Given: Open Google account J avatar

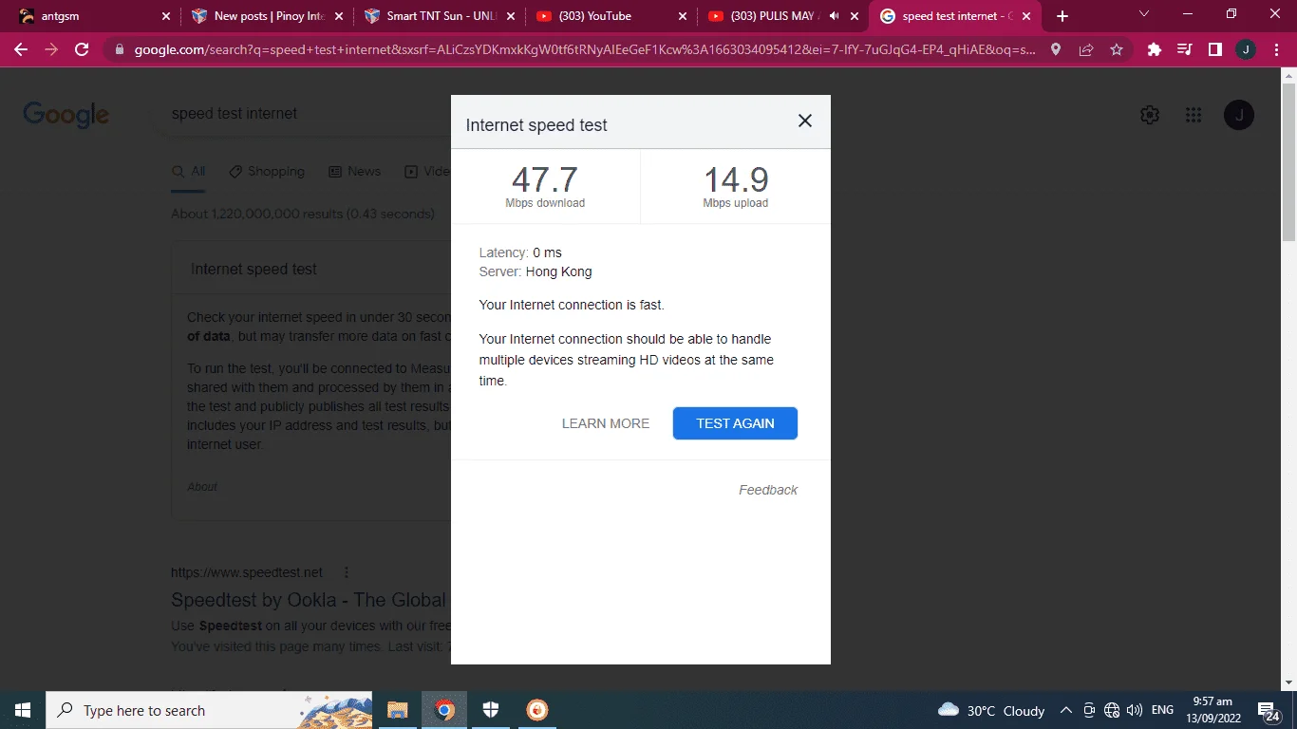Looking at the screenshot, I should [x=1239, y=115].
